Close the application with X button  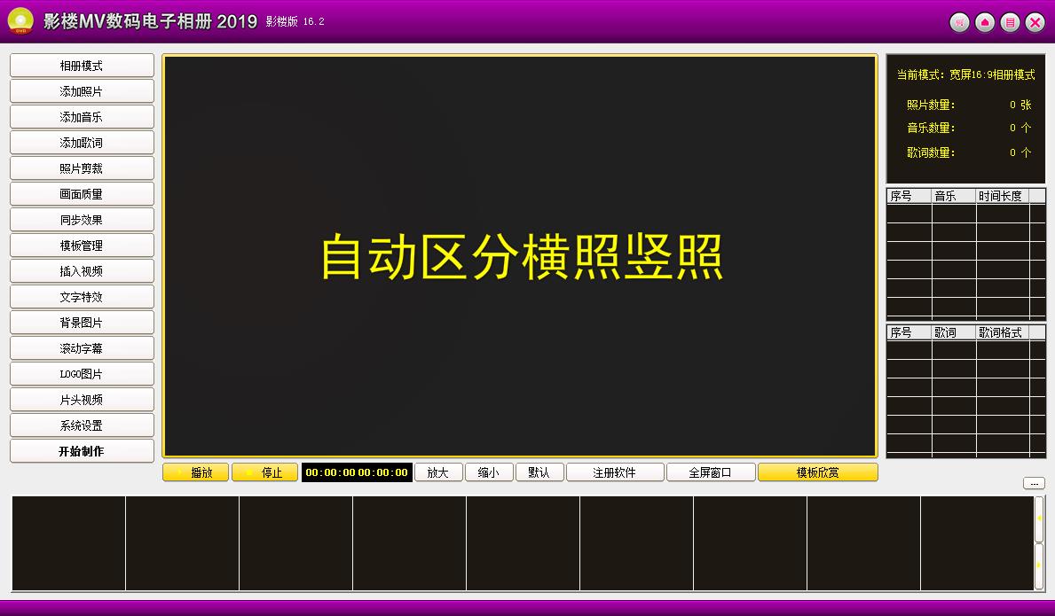point(1035,22)
